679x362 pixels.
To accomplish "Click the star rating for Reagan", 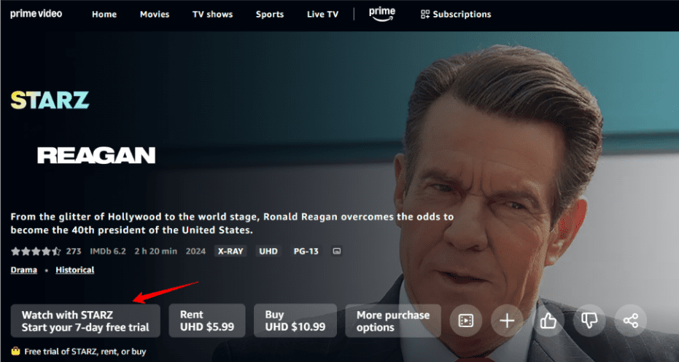I will point(36,251).
